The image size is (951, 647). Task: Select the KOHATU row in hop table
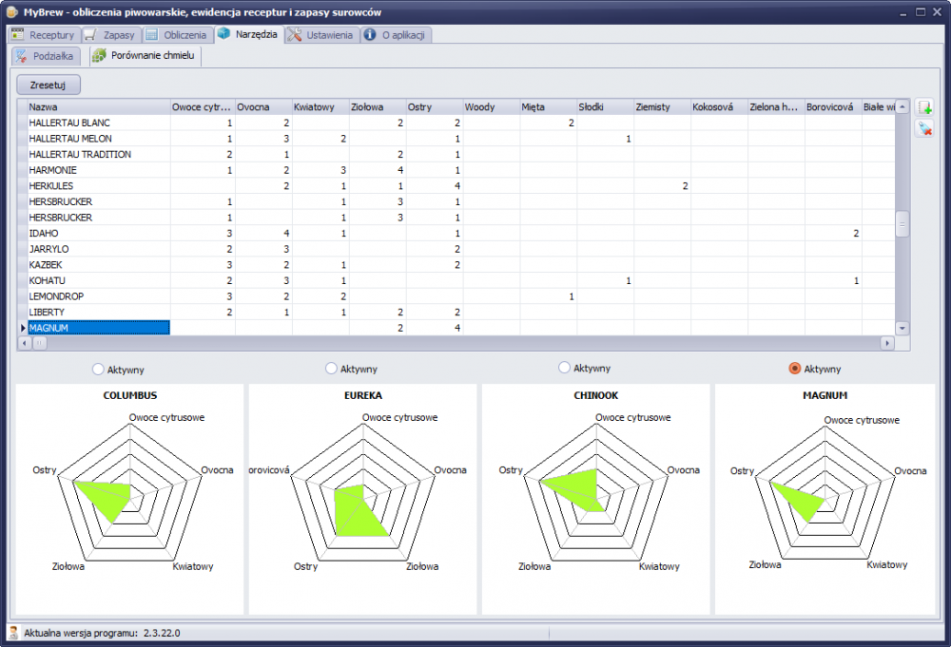(98, 280)
